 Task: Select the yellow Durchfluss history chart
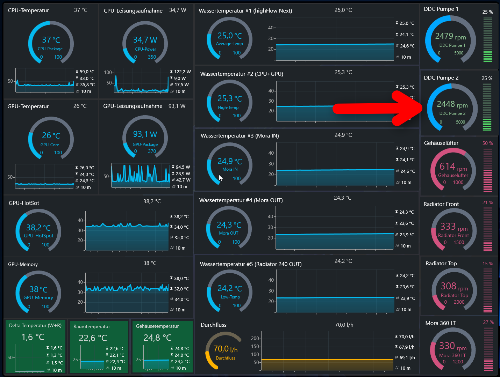pos(327,351)
